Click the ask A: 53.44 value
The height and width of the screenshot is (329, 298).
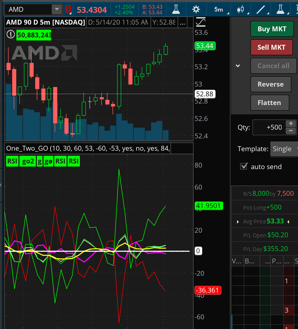tap(152, 12)
